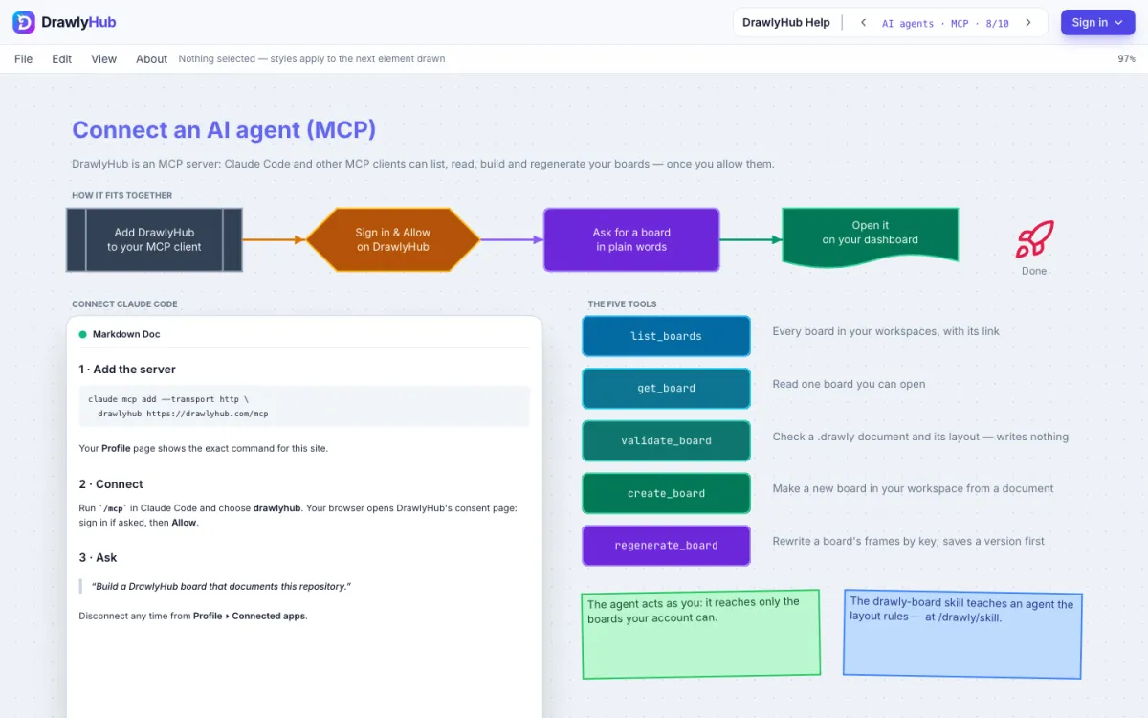1148x718 pixels.
Task: Select the Ask for a board shape
Action: tap(631, 239)
